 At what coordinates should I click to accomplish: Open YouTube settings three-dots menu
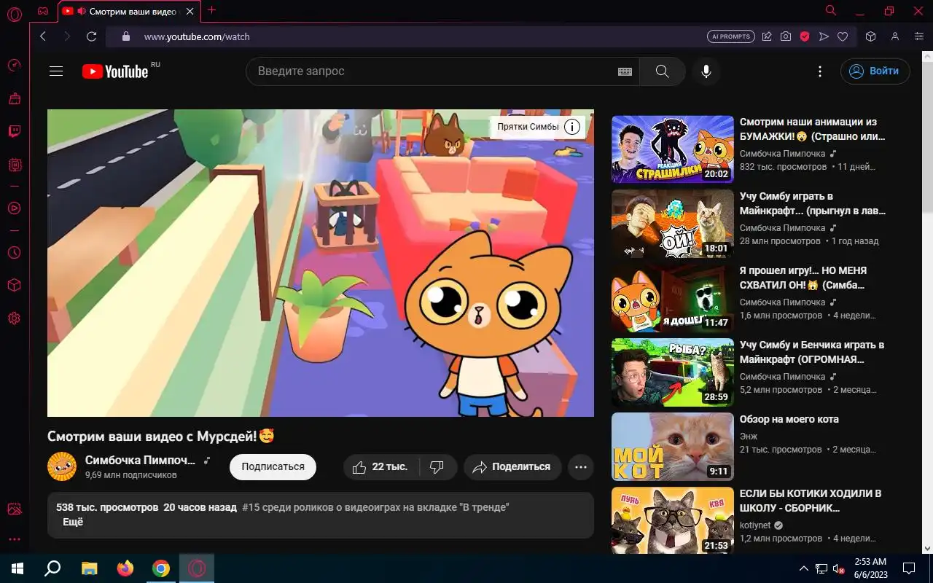[820, 71]
